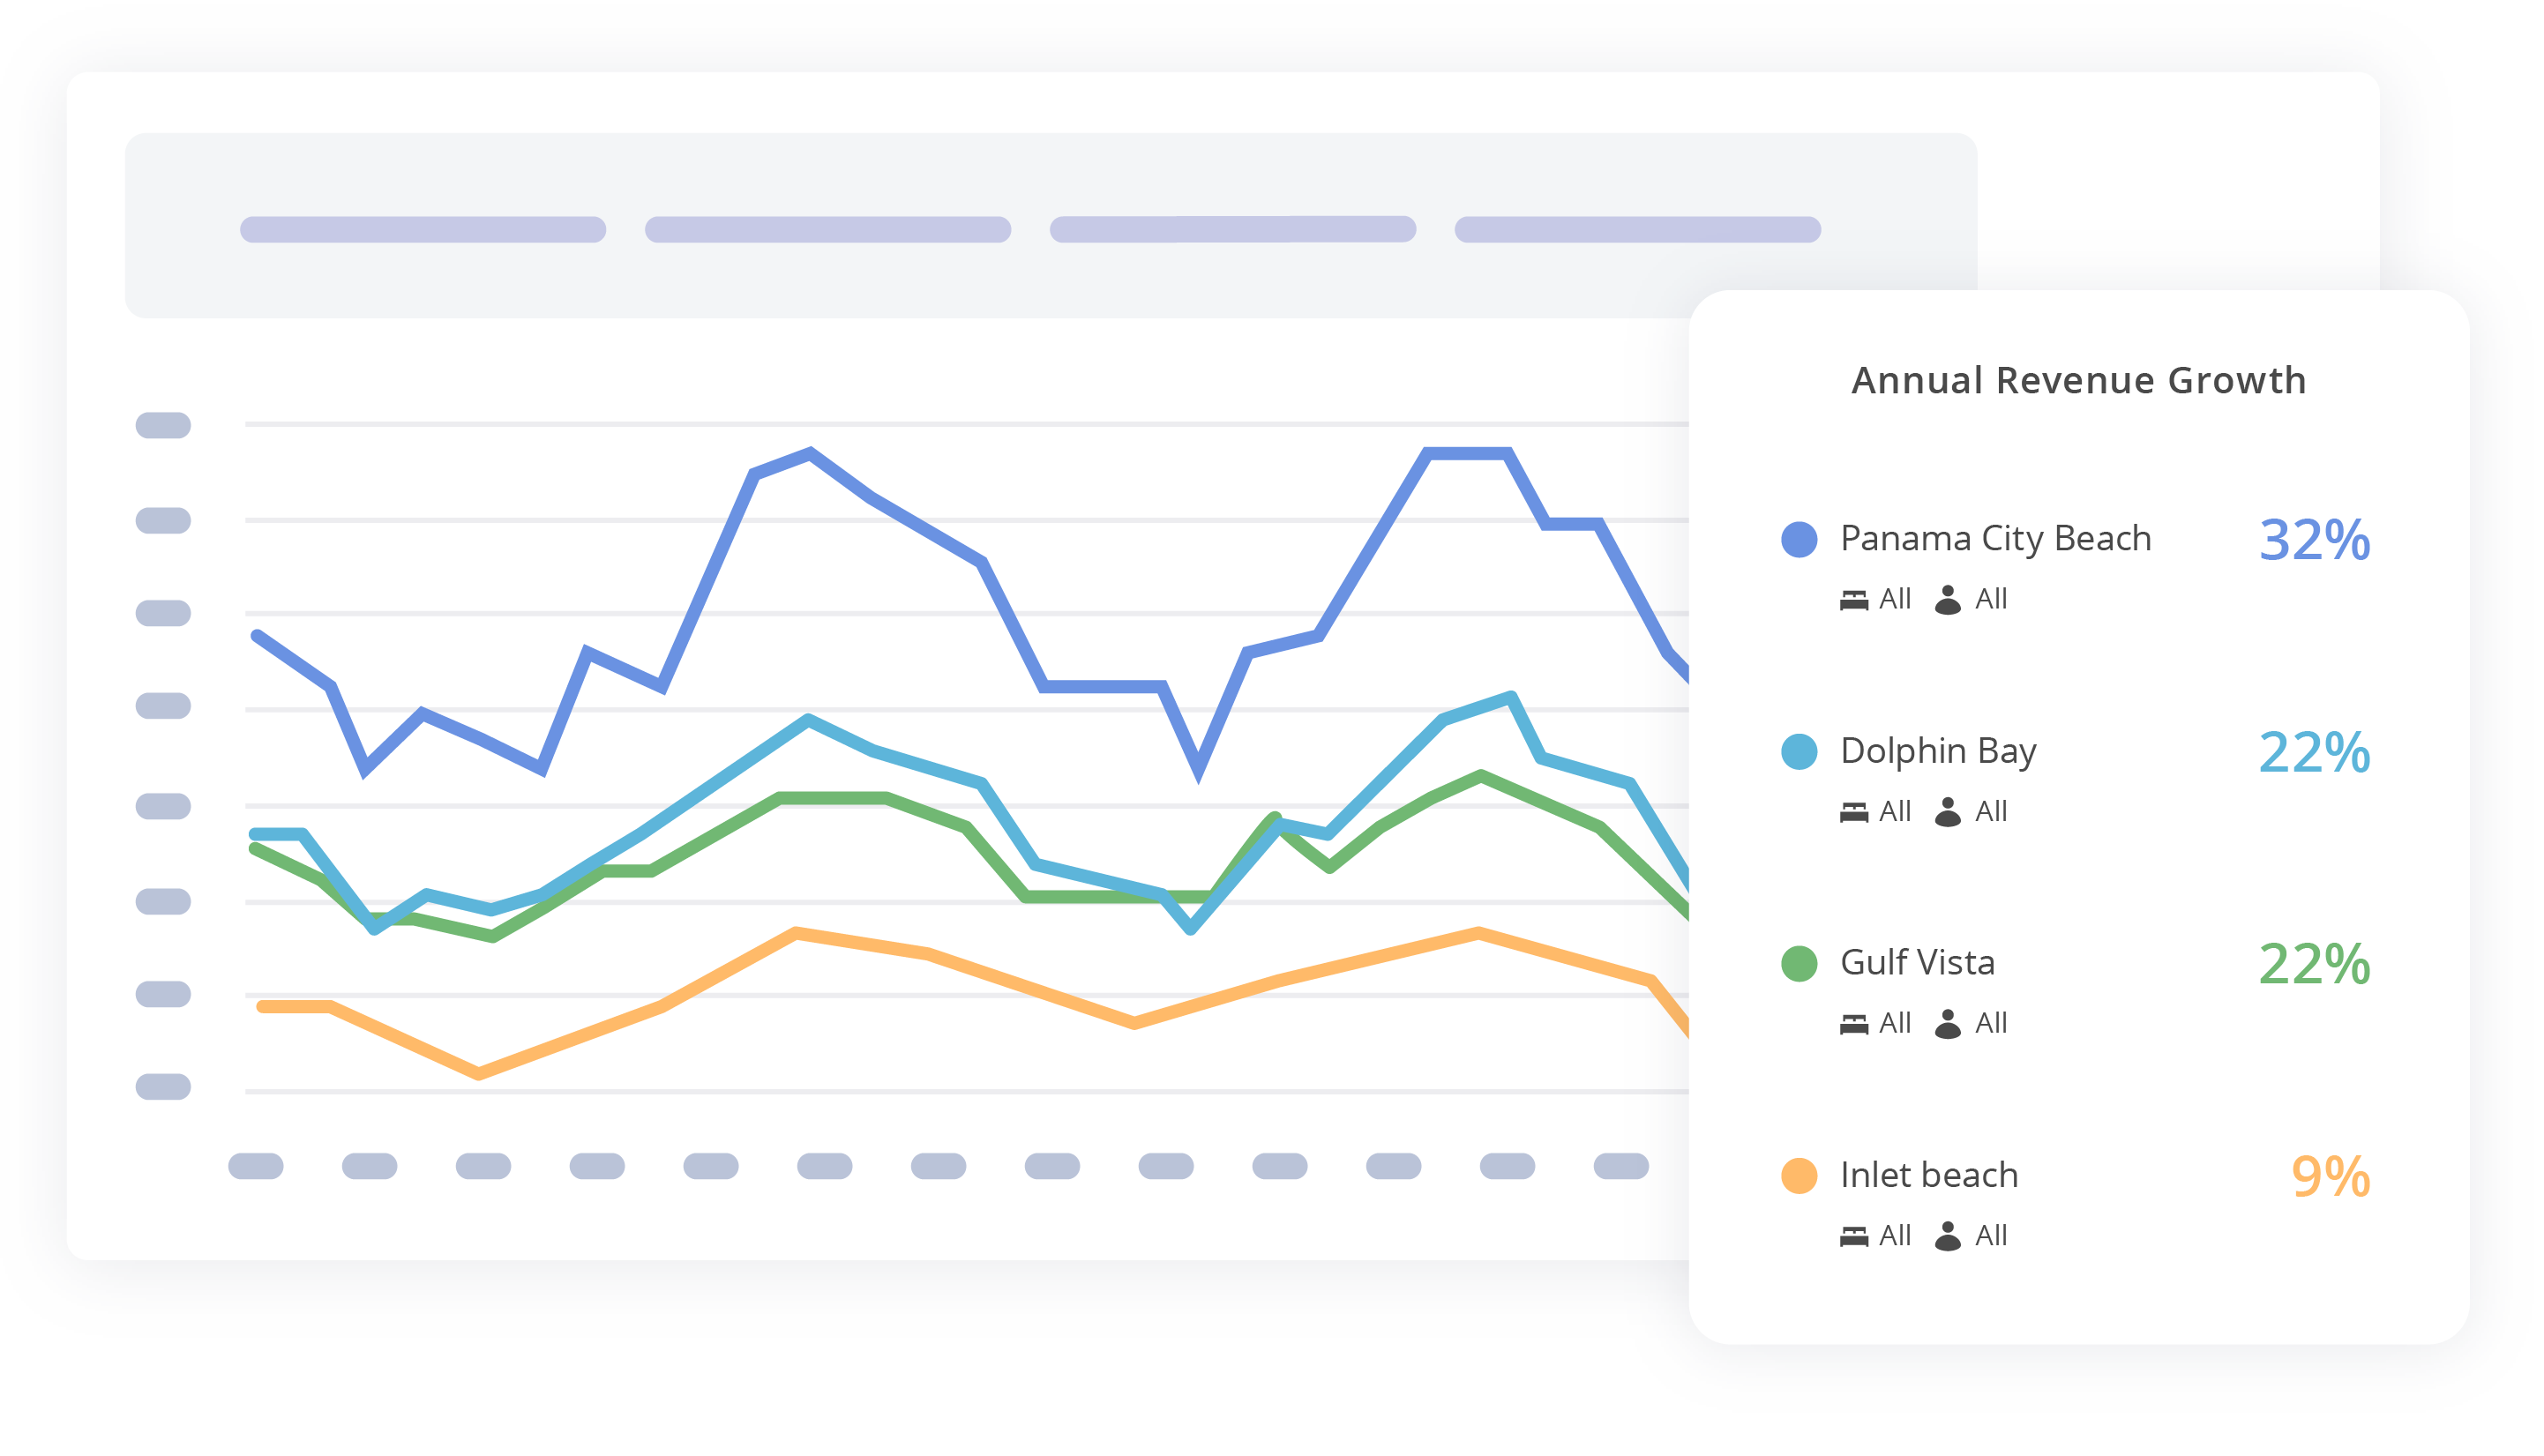This screenshot has height=1456, width=2544.
Task: Select the fourth placeholder tab in header bar
Action: [x=1637, y=230]
